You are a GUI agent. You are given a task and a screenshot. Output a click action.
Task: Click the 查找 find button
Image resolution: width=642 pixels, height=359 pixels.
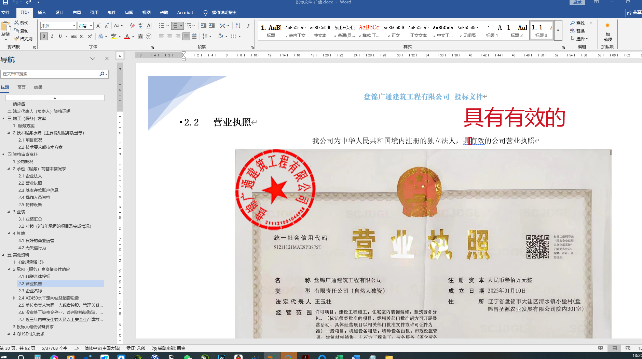[578, 23]
